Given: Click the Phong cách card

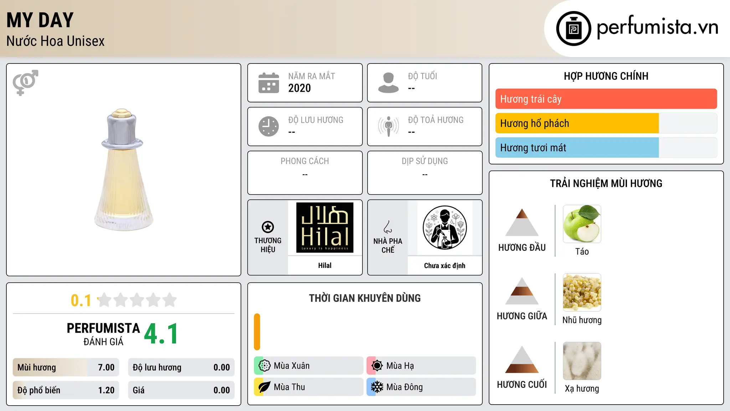Looking at the screenshot, I should point(305,173).
